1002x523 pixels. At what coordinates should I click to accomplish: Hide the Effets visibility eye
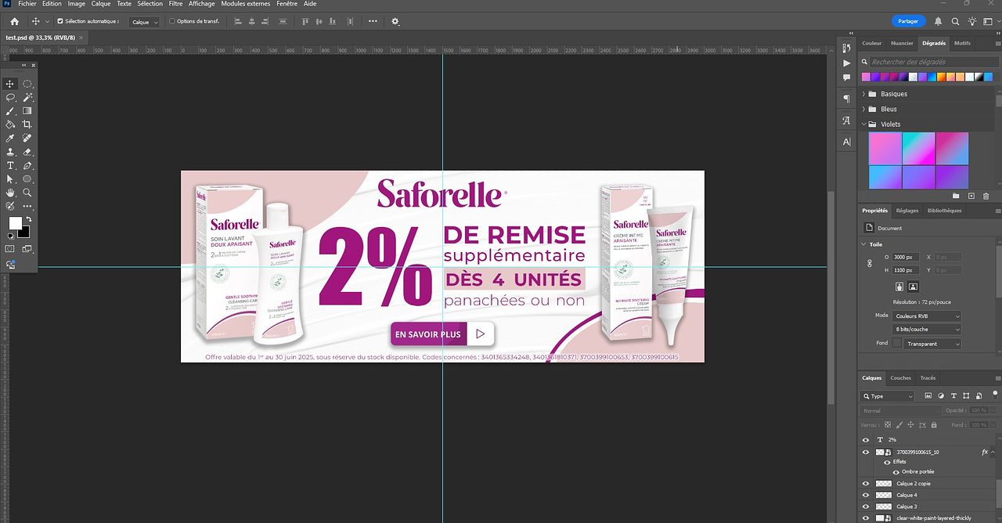pos(887,462)
